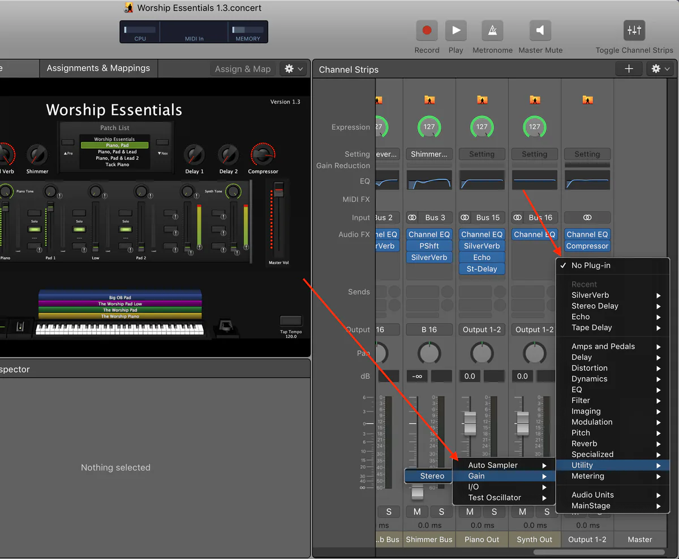
Task: Mute the Shimmer Bus channel strip
Action: pos(417,512)
